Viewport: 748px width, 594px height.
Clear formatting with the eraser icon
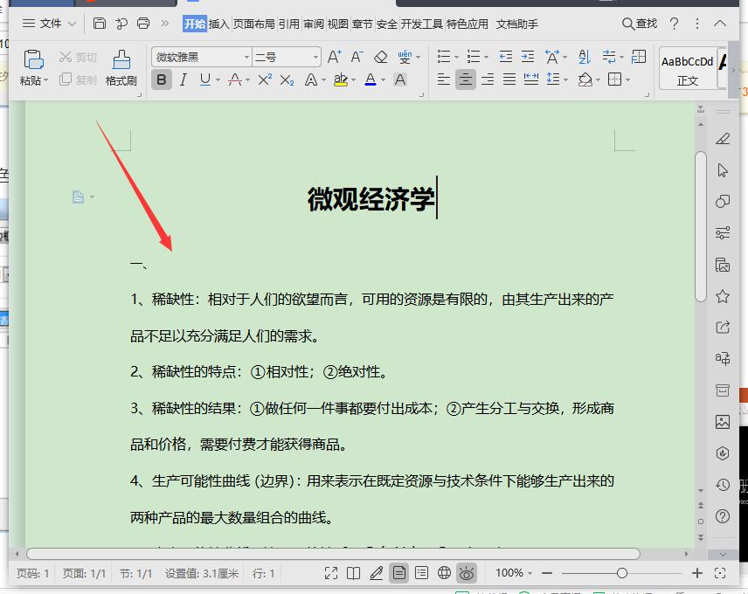[x=380, y=57]
